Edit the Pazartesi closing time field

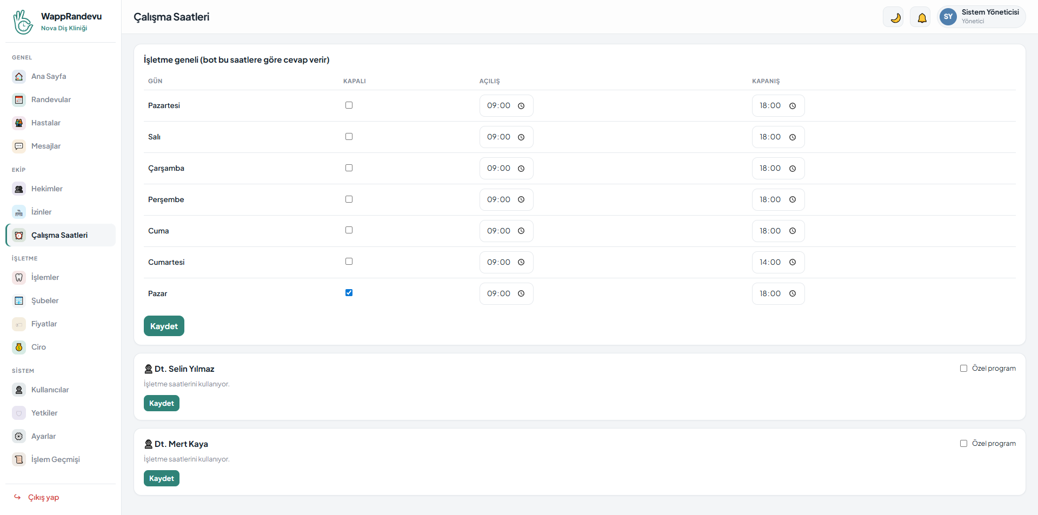778,105
